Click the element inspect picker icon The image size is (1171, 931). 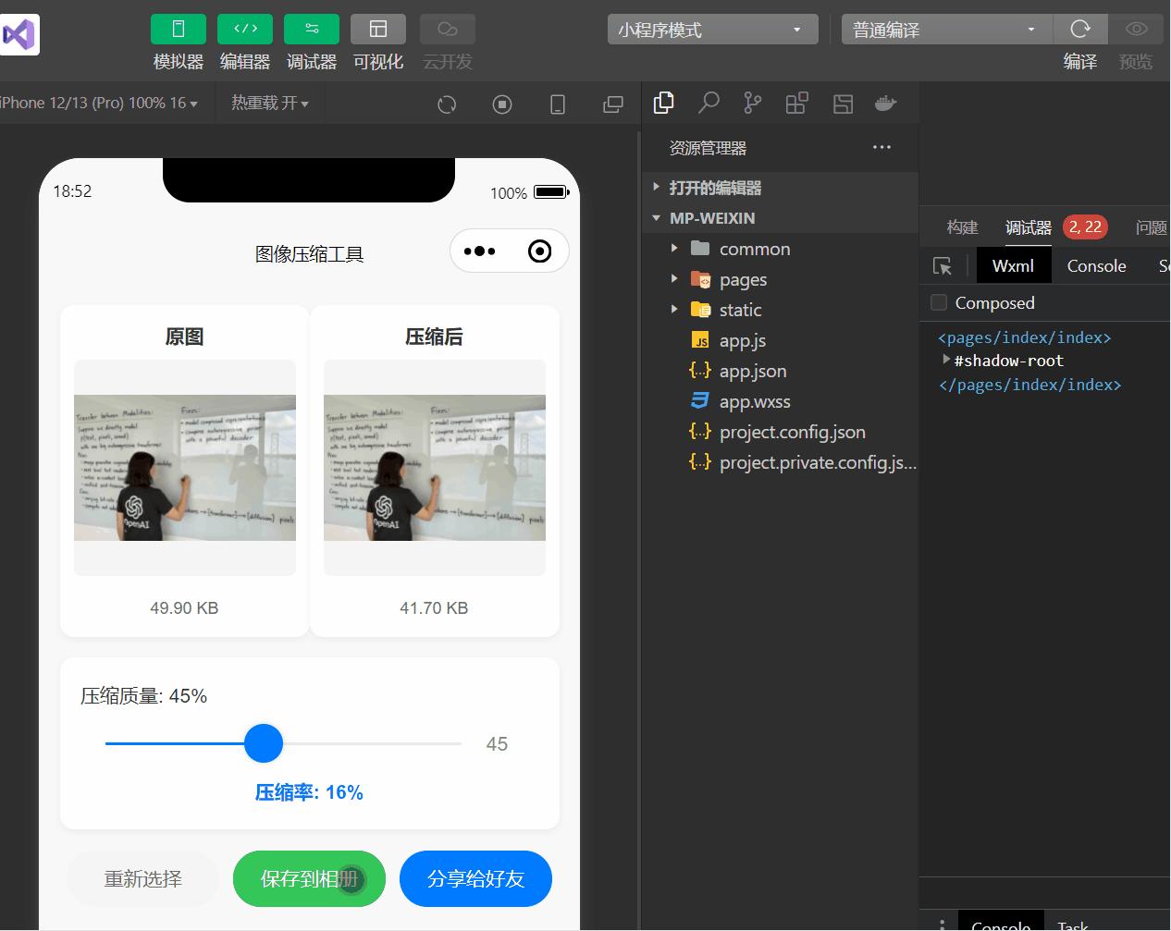(943, 266)
